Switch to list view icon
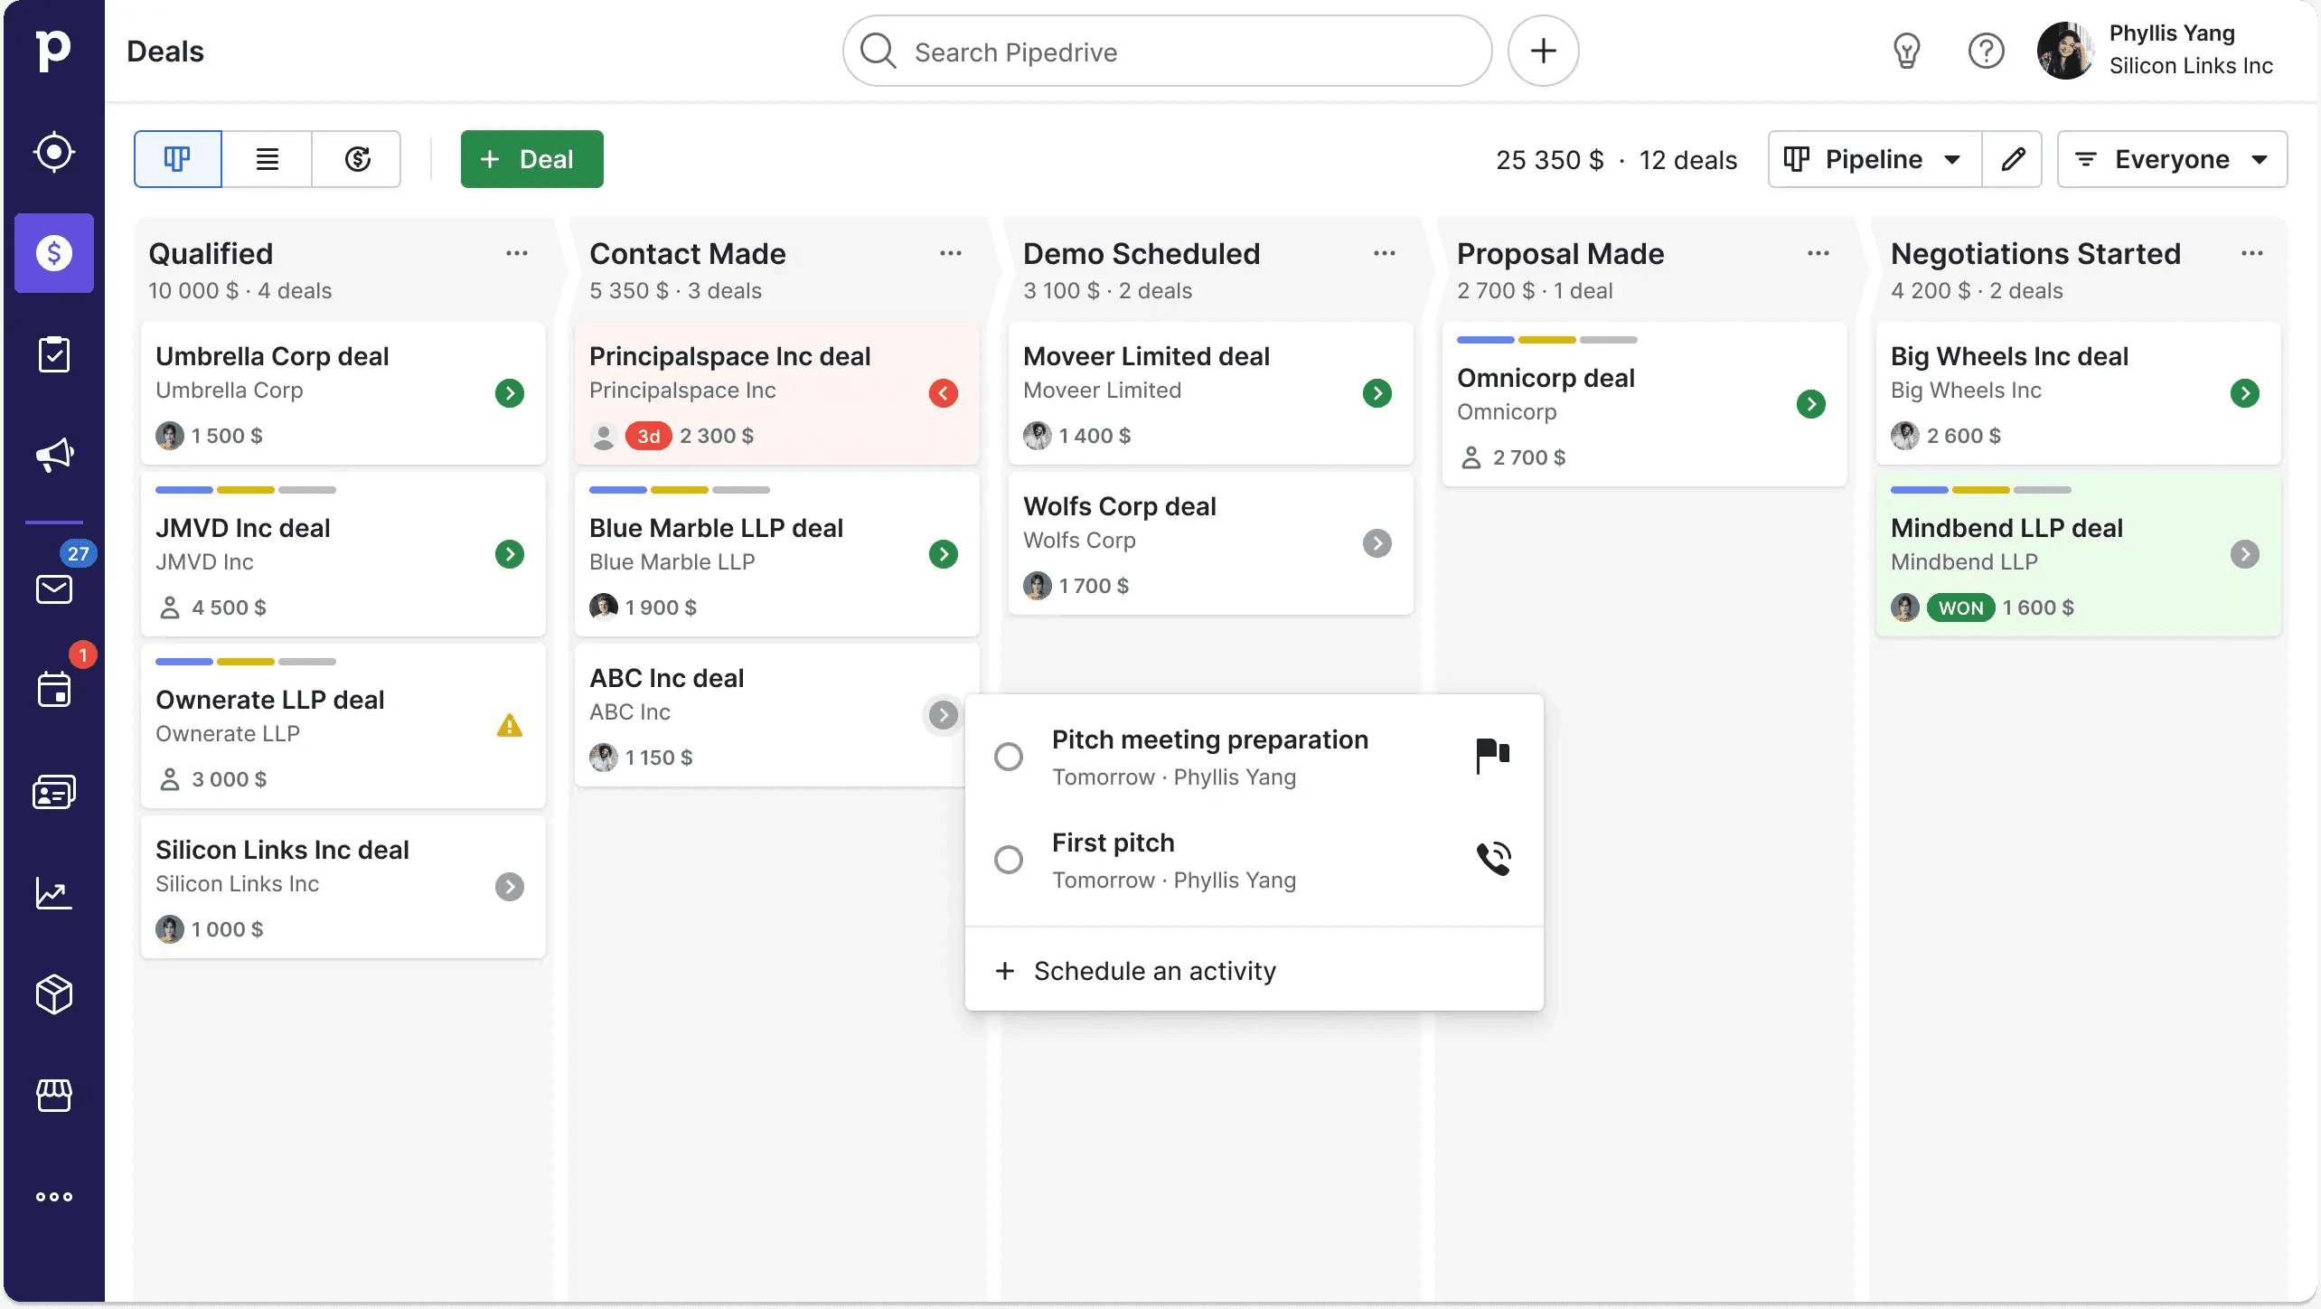Viewport: 2321px width, 1309px height. pyautogui.click(x=267, y=158)
